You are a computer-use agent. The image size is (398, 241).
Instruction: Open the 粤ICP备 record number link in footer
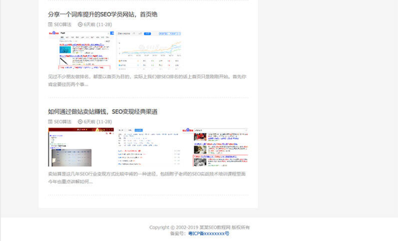pos(208,234)
